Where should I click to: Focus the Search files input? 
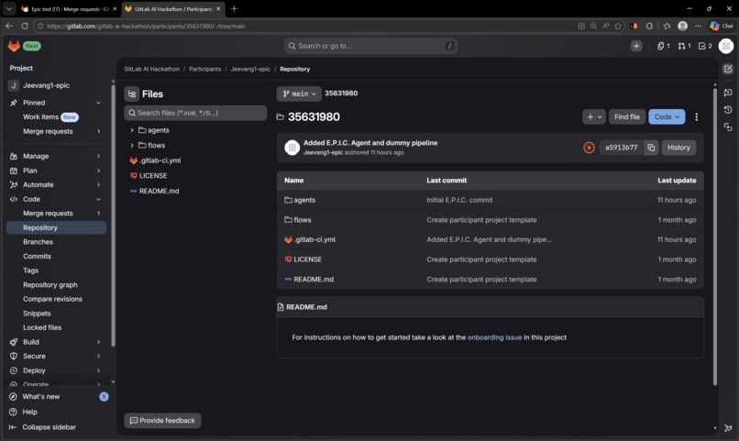pyautogui.click(x=195, y=113)
